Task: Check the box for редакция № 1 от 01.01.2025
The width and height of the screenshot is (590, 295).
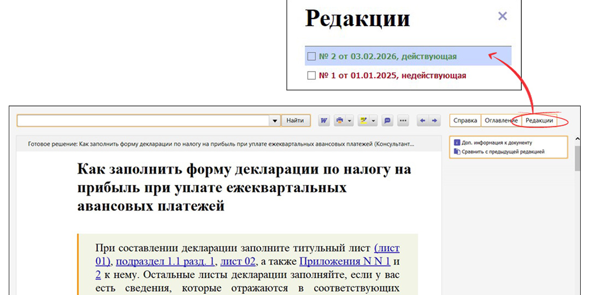Action: [311, 75]
